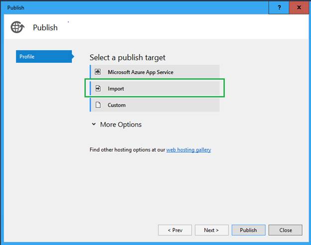Select the Profile tab

point(43,56)
